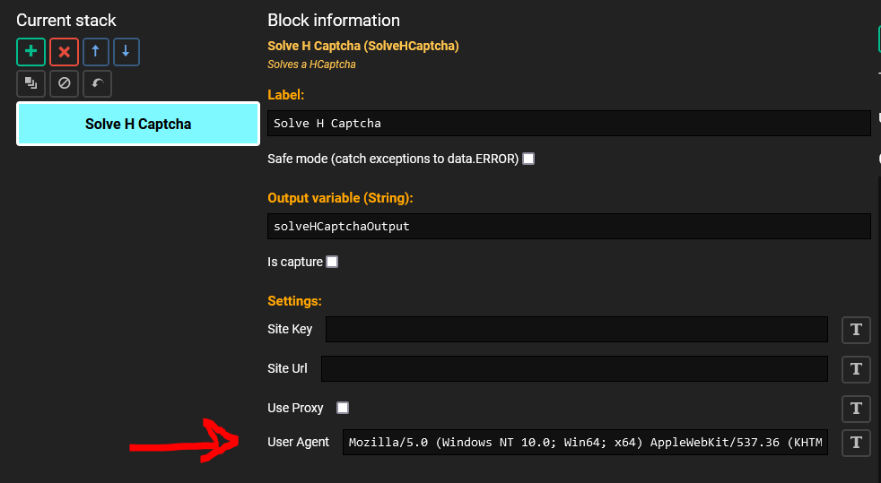Switch Site Key input mode with T button
881x483 pixels.
pyautogui.click(x=856, y=329)
